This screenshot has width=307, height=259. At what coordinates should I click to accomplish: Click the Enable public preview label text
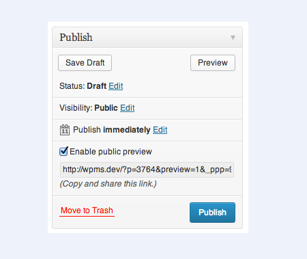(x=111, y=152)
